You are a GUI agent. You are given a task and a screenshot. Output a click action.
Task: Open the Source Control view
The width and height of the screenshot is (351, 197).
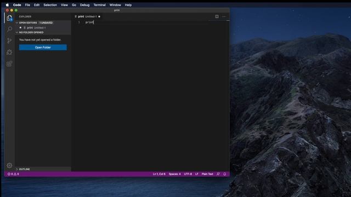9,40
